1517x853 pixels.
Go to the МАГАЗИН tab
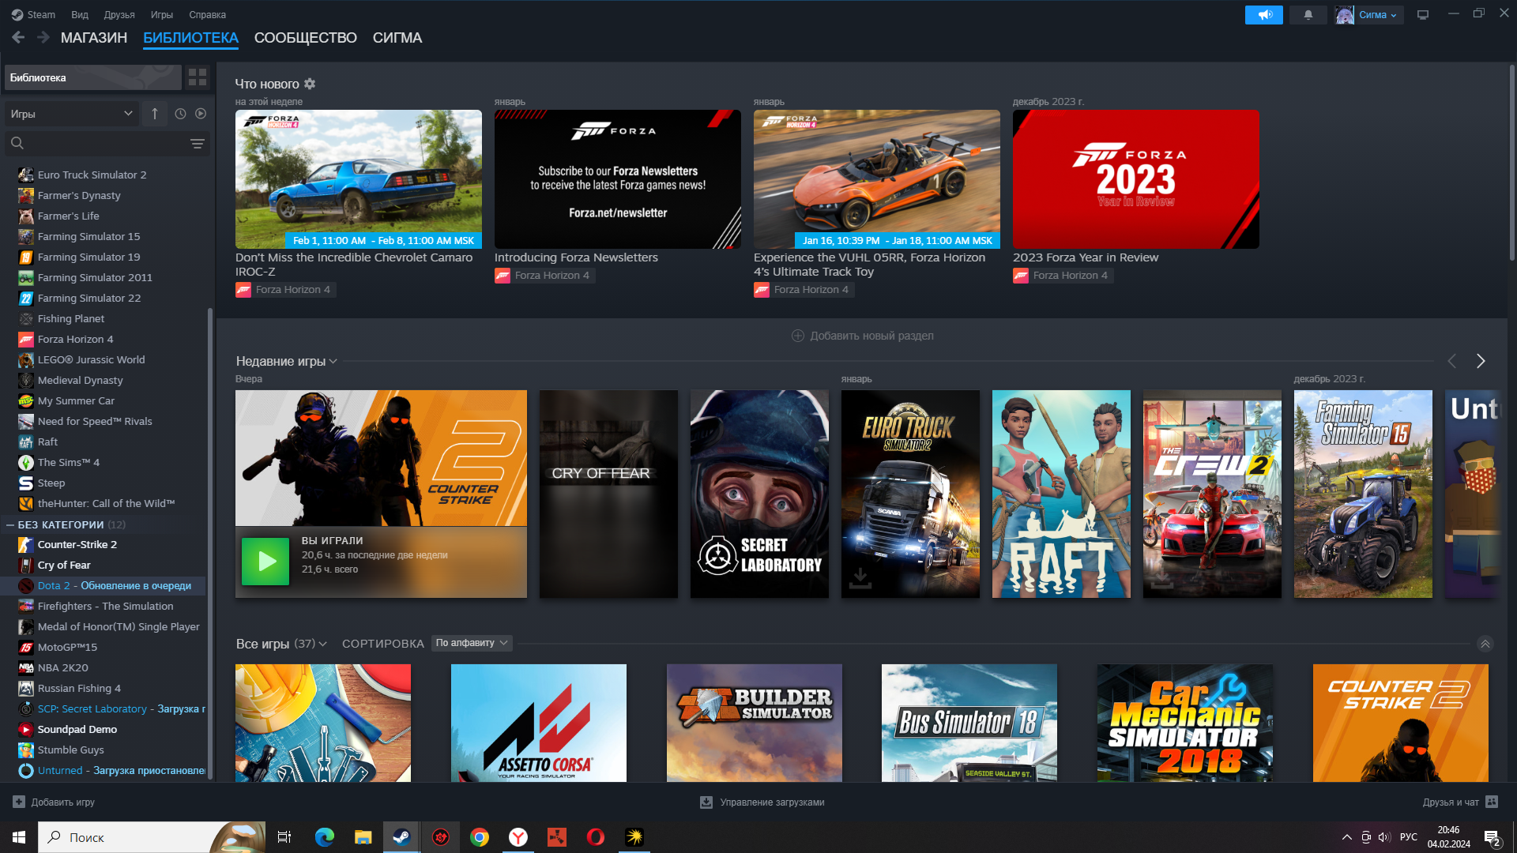point(94,38)
